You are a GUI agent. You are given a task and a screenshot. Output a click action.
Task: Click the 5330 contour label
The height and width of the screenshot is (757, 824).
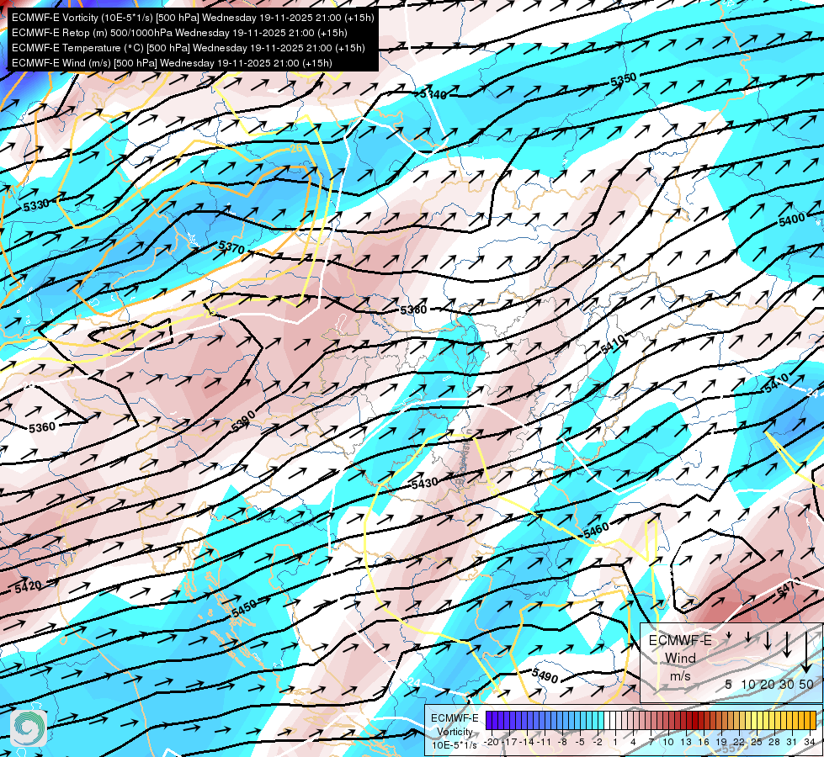coord(35,205)
